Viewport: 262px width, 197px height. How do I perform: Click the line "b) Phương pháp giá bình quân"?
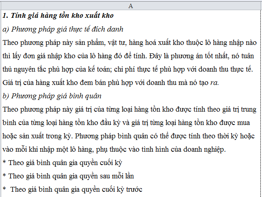click(52, 96)
